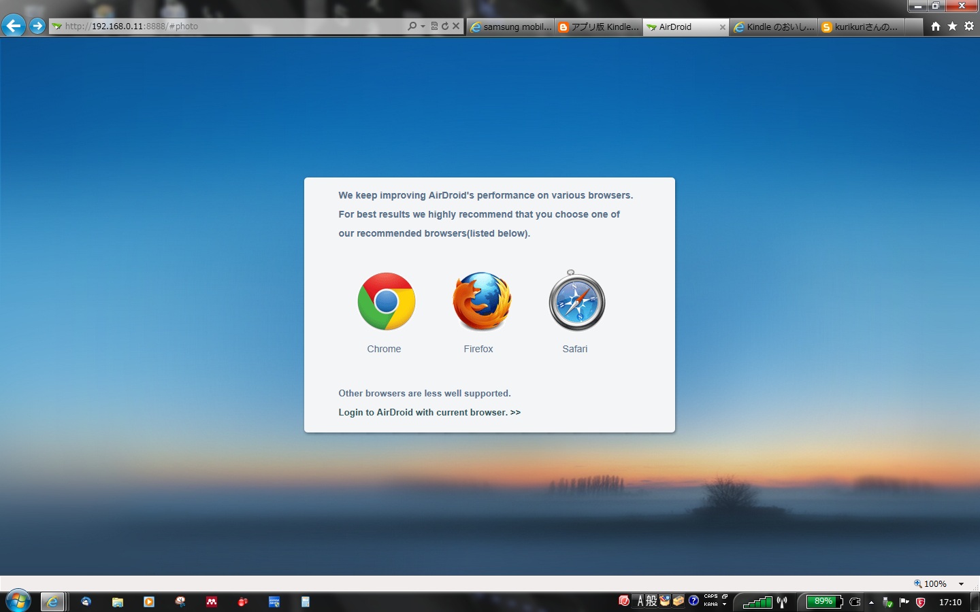Launch Thunderbird from the taskbar
The height and width of the screenshot is (612, 980).
86,602
